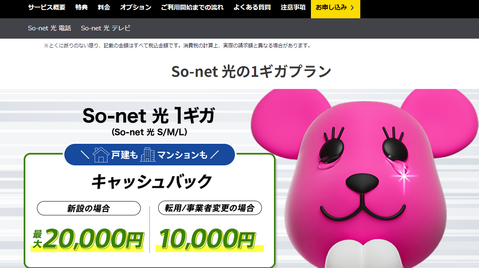This screenshot has height=268, width=479.
Task: Open the So-net 光 電話 sub-link
Action: tap(49, 28)
